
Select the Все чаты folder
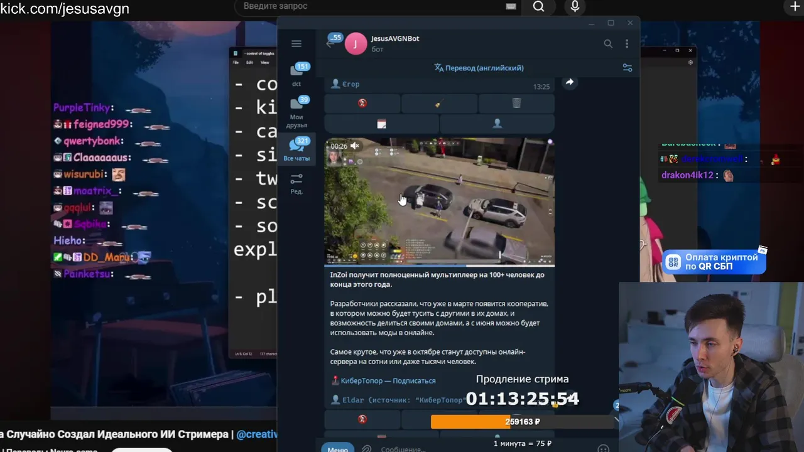tap(296, 150)
